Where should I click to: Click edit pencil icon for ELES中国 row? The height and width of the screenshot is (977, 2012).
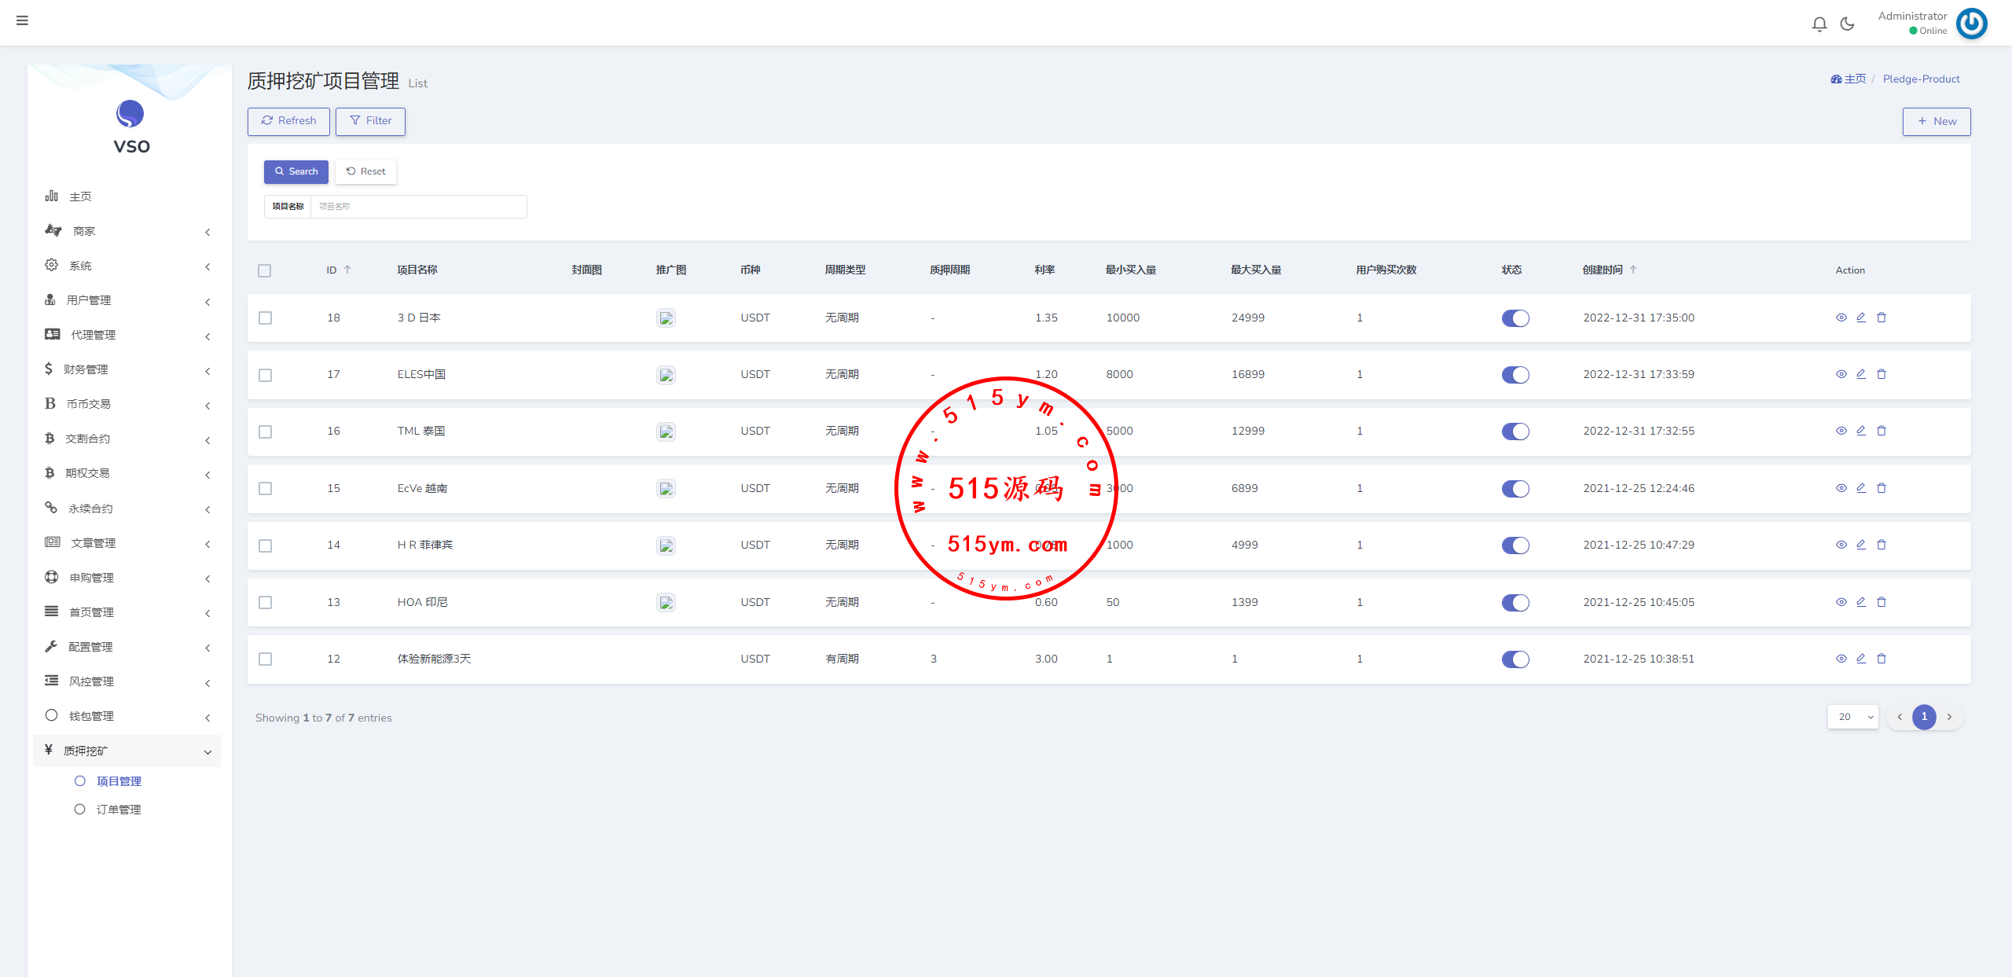(x=1861, y=374)
